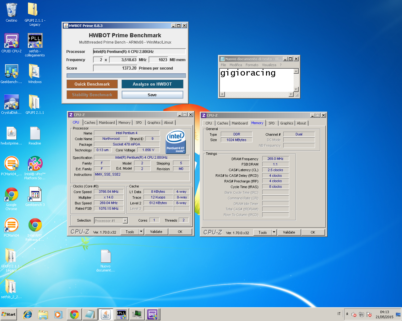The height and width of the screenshot is (321, 402).
Task: Select the setfsb - collegamento shortcut
Action: coord(35,45)
